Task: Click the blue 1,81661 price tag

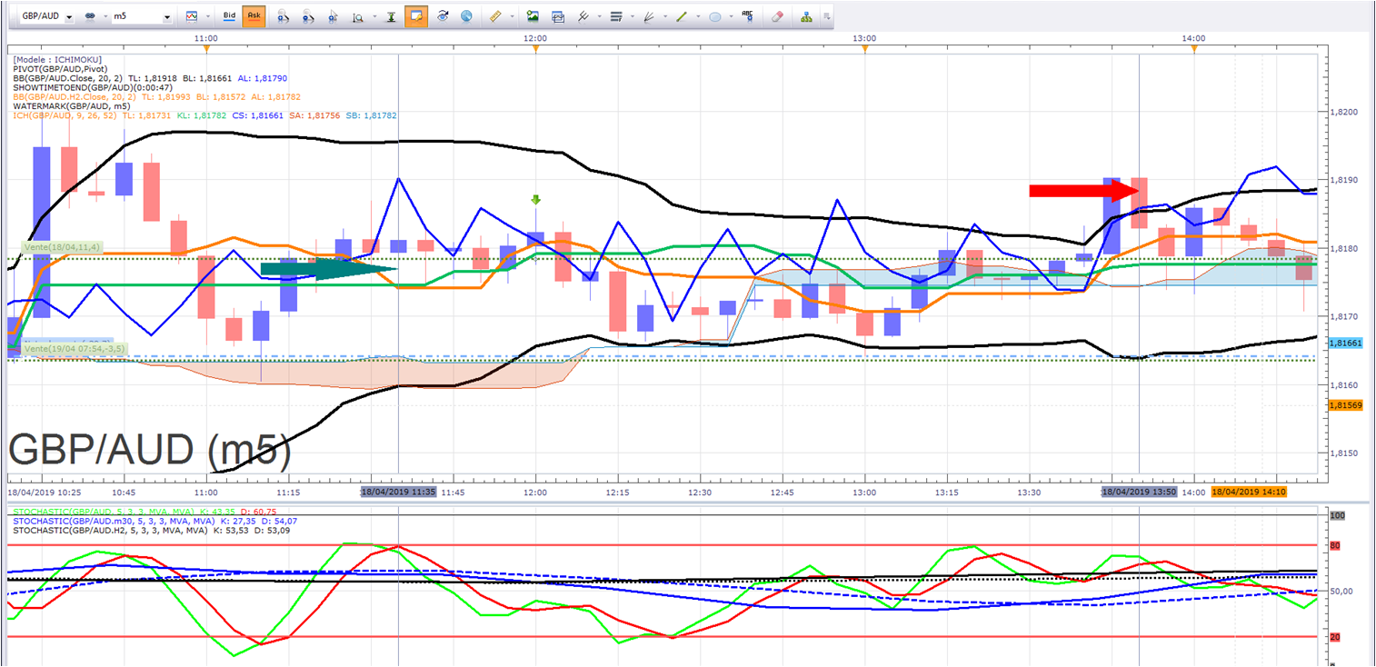Action: (1345, 343)
